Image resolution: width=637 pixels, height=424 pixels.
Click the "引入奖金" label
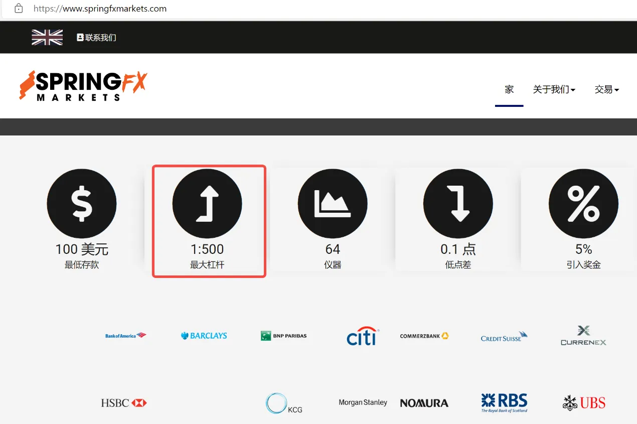coord(583,264)
